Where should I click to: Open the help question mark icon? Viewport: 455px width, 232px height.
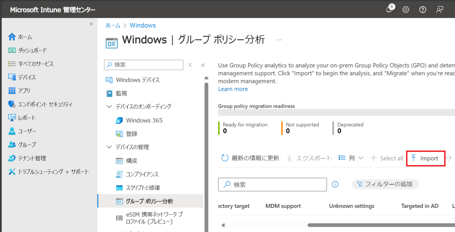[423, 10]
